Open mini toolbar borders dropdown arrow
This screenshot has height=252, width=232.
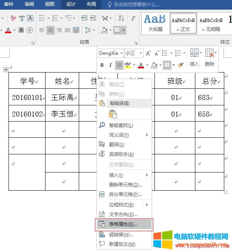click(173, 65)
